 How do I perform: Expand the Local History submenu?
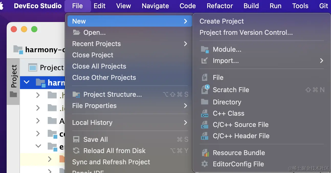click(185, 123)
